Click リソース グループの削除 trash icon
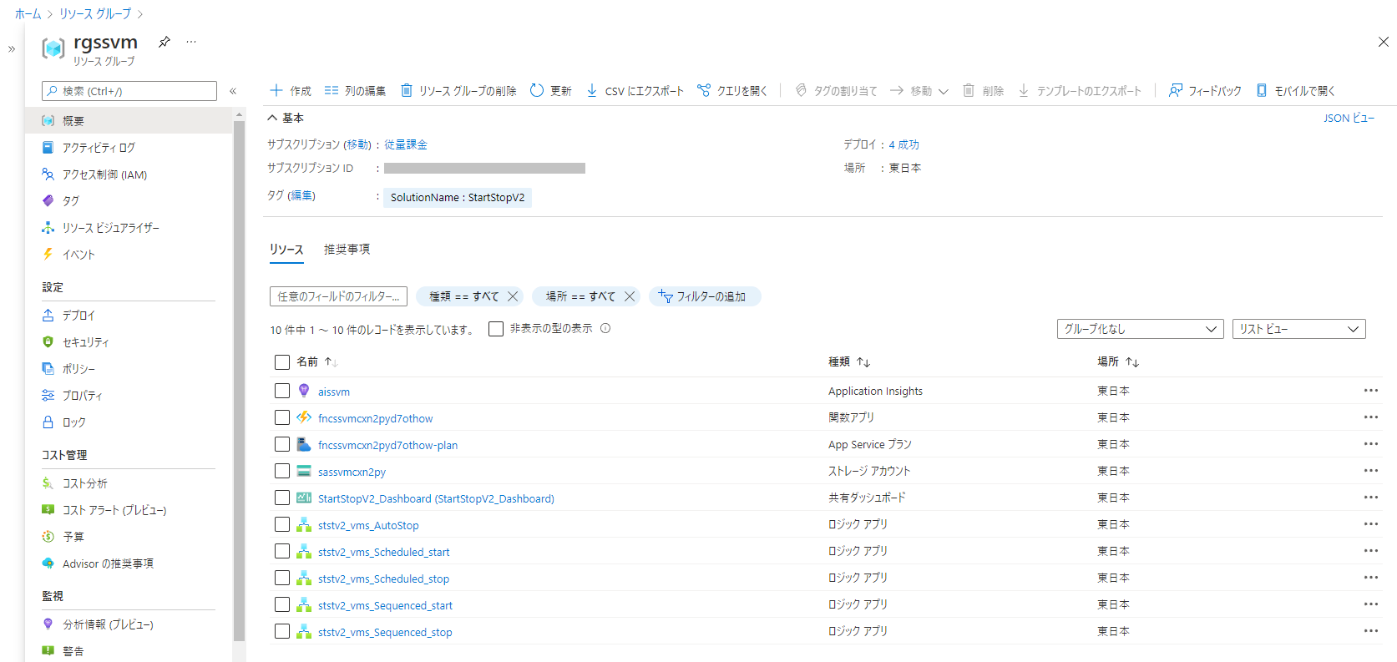1397x662 pixels. pos(407,90)
